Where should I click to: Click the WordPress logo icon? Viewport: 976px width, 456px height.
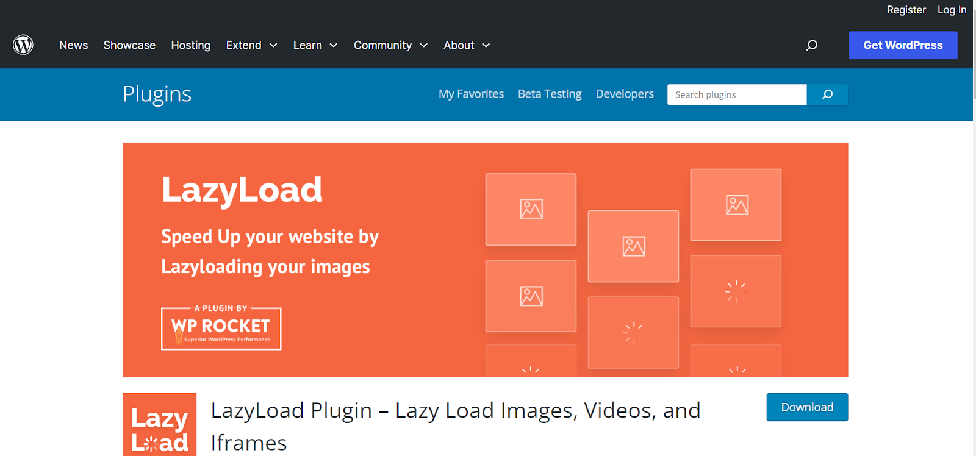tap(23, 45)
